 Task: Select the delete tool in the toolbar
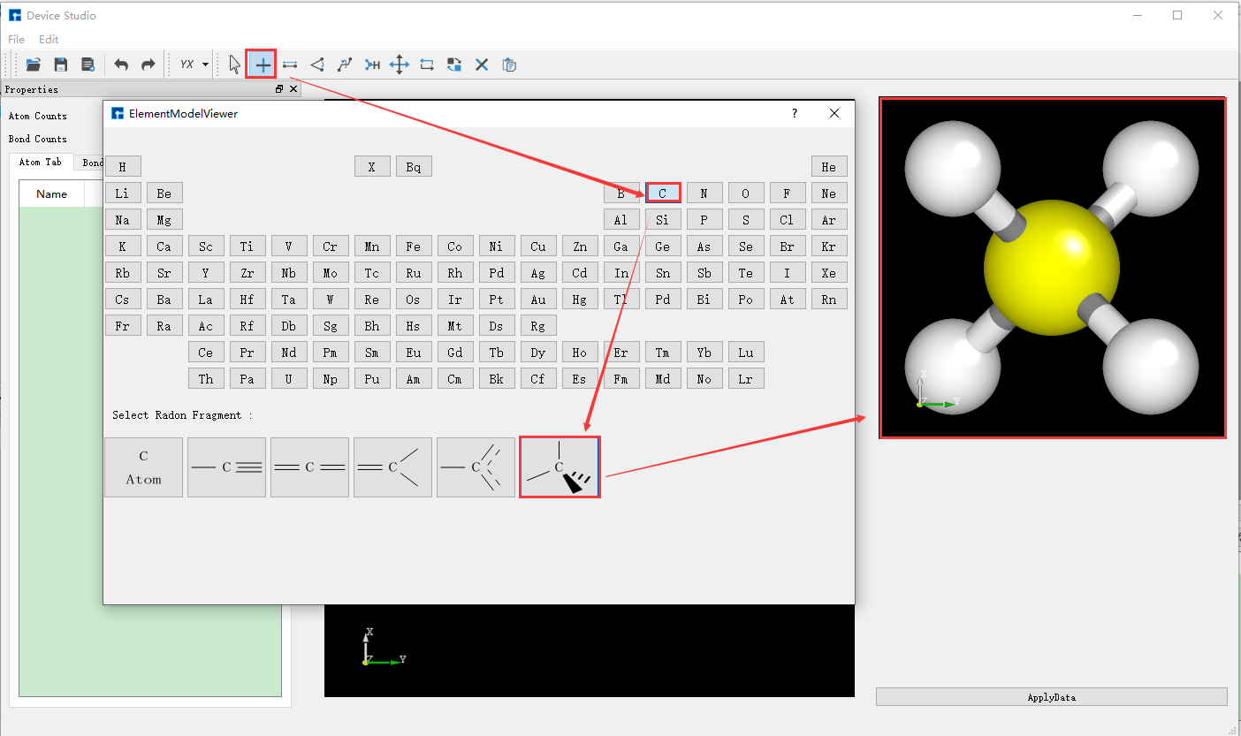(481, 64)
